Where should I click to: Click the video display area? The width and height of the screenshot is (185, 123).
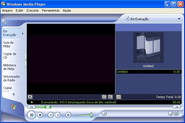click(x=71, y=59)
